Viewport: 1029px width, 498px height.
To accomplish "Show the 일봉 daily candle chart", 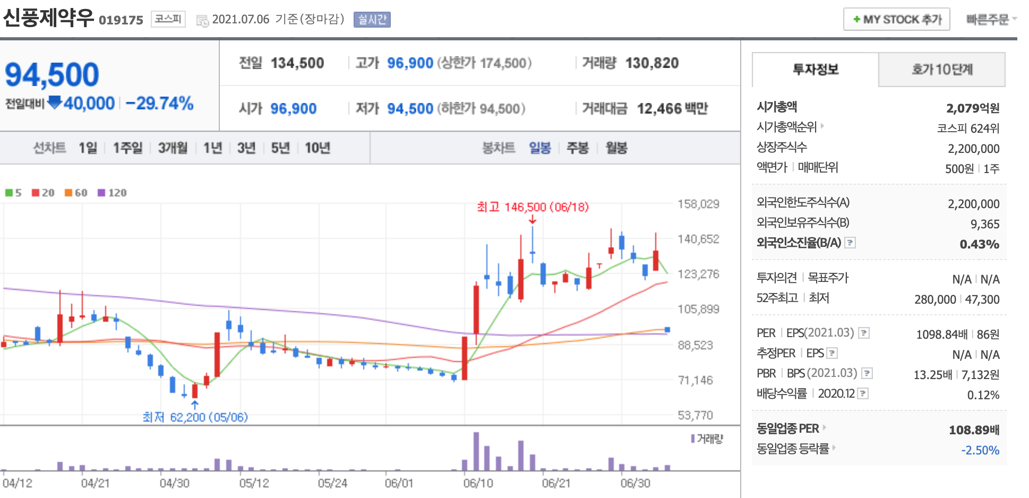I will 540,148.
